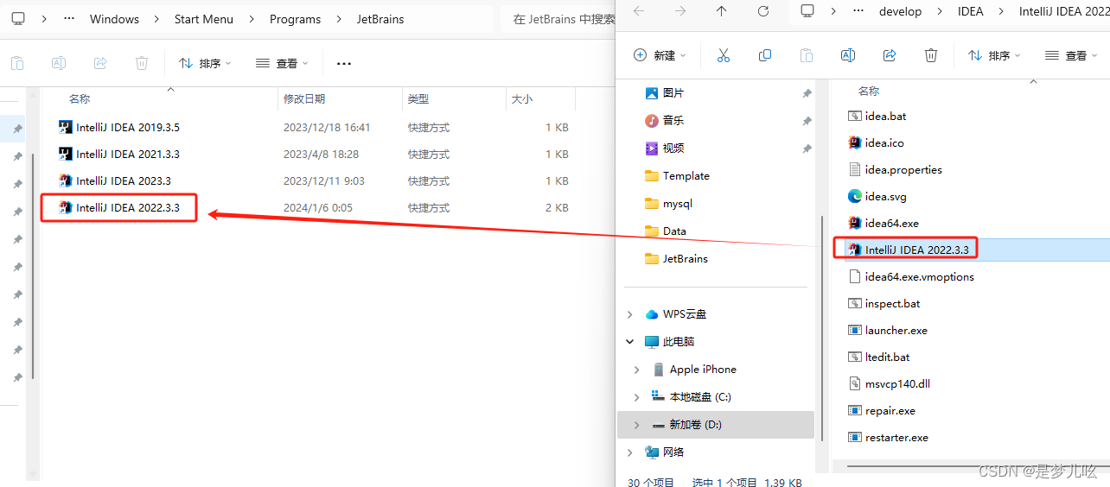This screenshot has height=487, width=1110.
Task: Select inspect.bat file
Action: click(884, 303)
